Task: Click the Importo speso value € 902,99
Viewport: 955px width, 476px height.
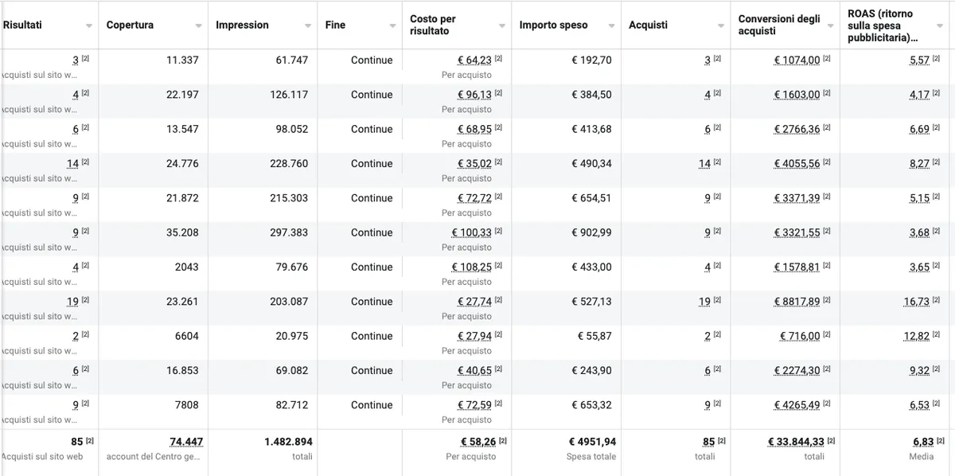Action: coord(591,232)
